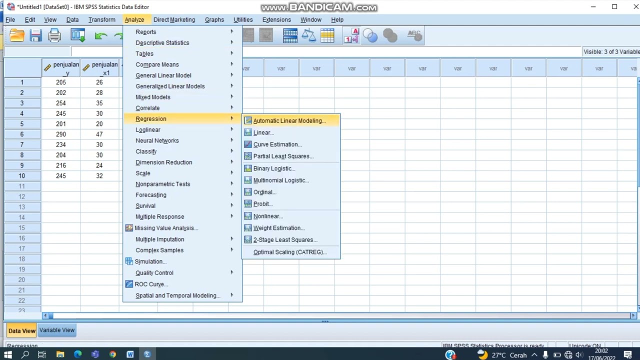Choose Curve Estimation from Regression submenu
Screen dimensions: 640x360
click(x=290, y=144)
